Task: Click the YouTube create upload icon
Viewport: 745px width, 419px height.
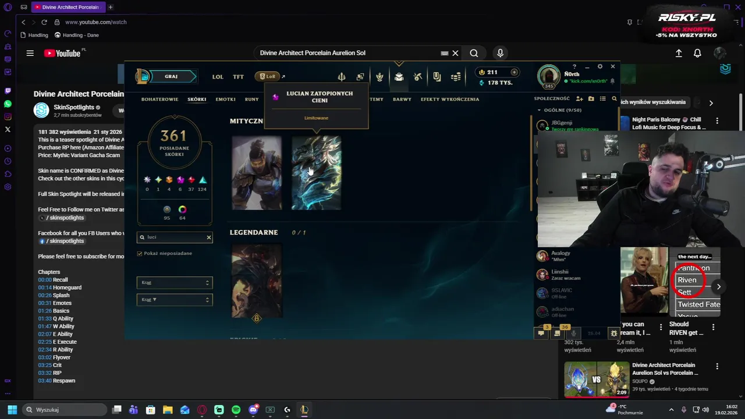Action: click(679, 53)
